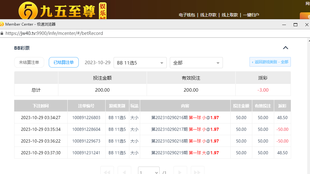The image size is (310, 174).
Task: Go to first page of records
Action: pos(107,171)
